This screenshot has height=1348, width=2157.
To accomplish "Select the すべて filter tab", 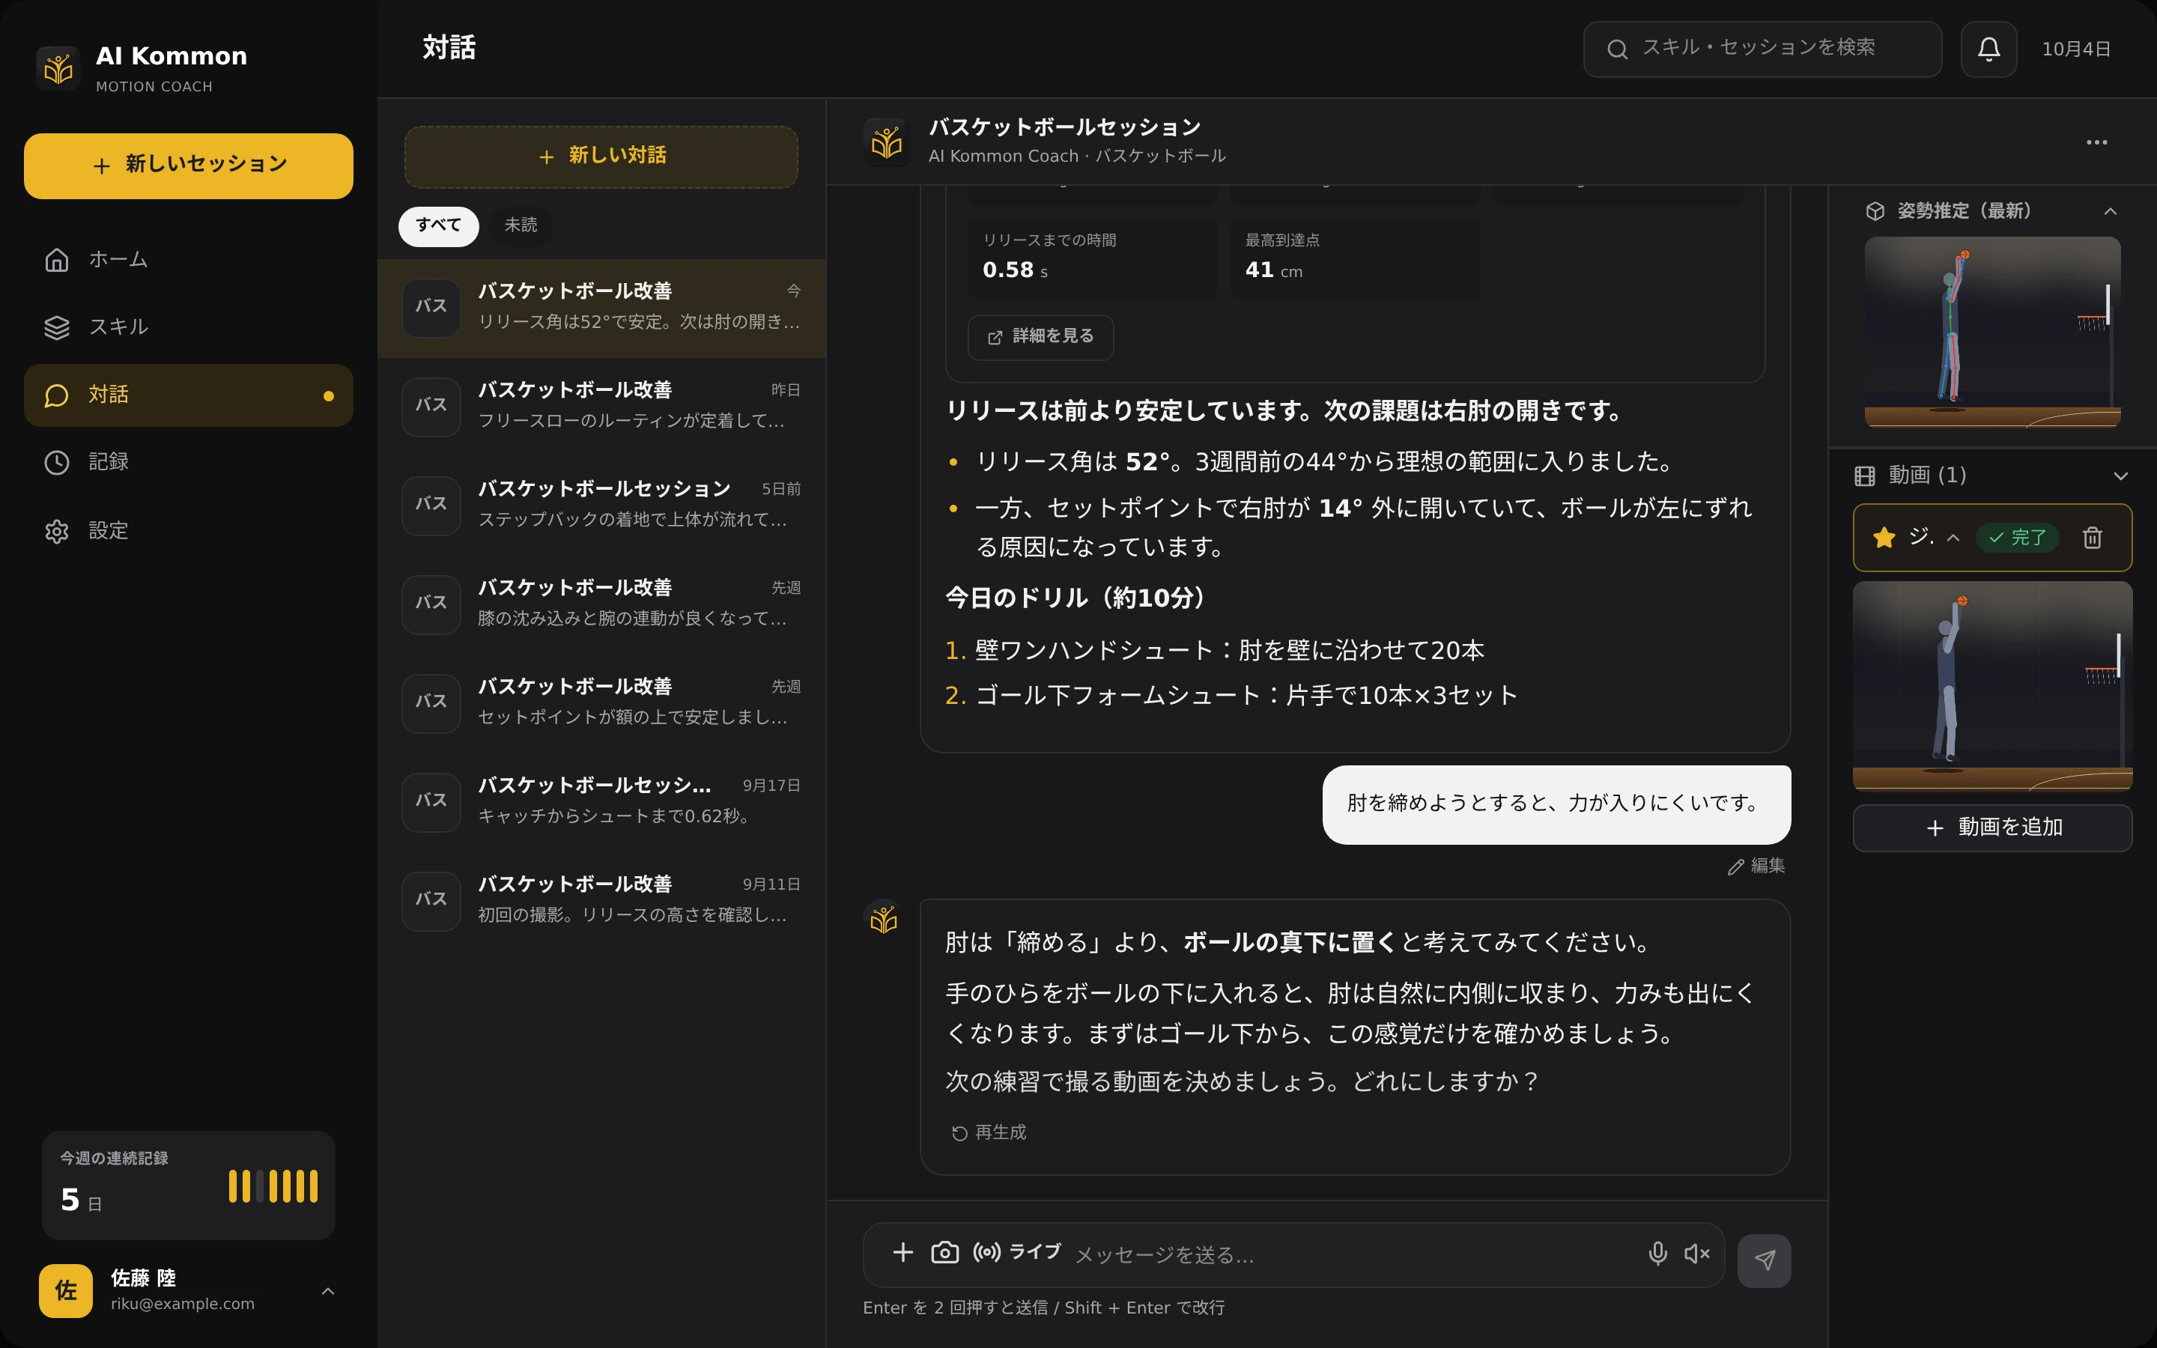I will [x=437, y=225].
